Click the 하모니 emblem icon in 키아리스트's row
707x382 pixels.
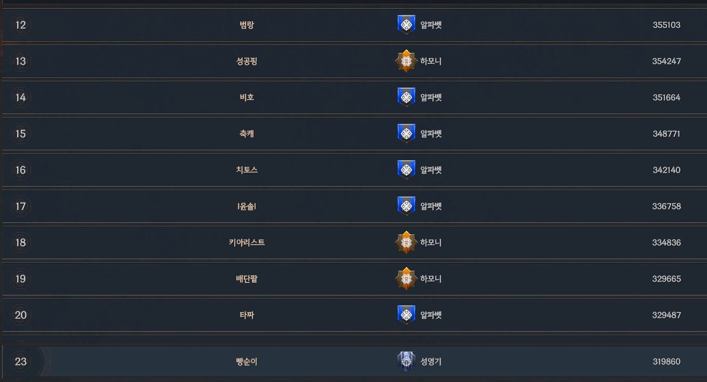406,242
